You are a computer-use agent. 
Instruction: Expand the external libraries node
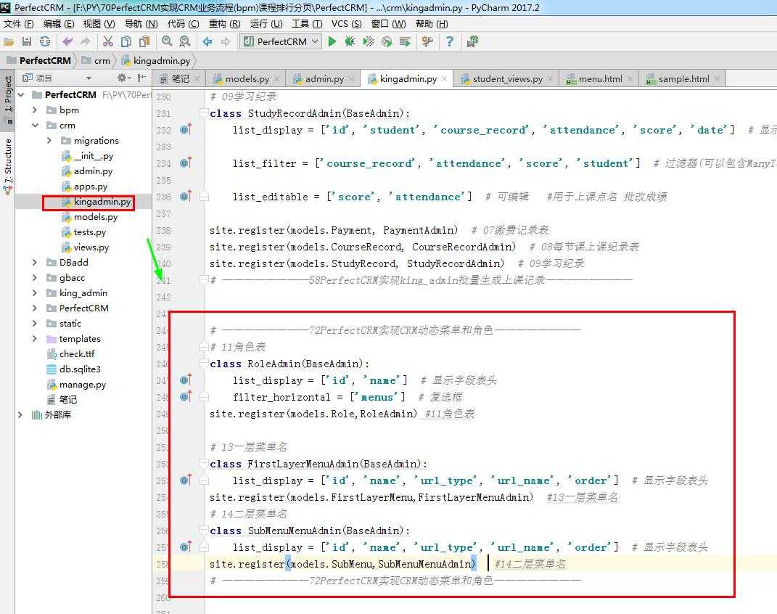tap(20, 415)
